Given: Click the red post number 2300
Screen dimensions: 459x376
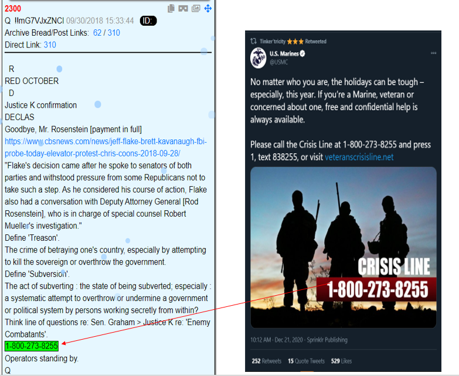Looking at the screenshot, I should tap(13, 8).
